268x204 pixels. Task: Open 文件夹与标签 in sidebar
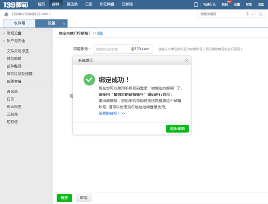point(18,51)
